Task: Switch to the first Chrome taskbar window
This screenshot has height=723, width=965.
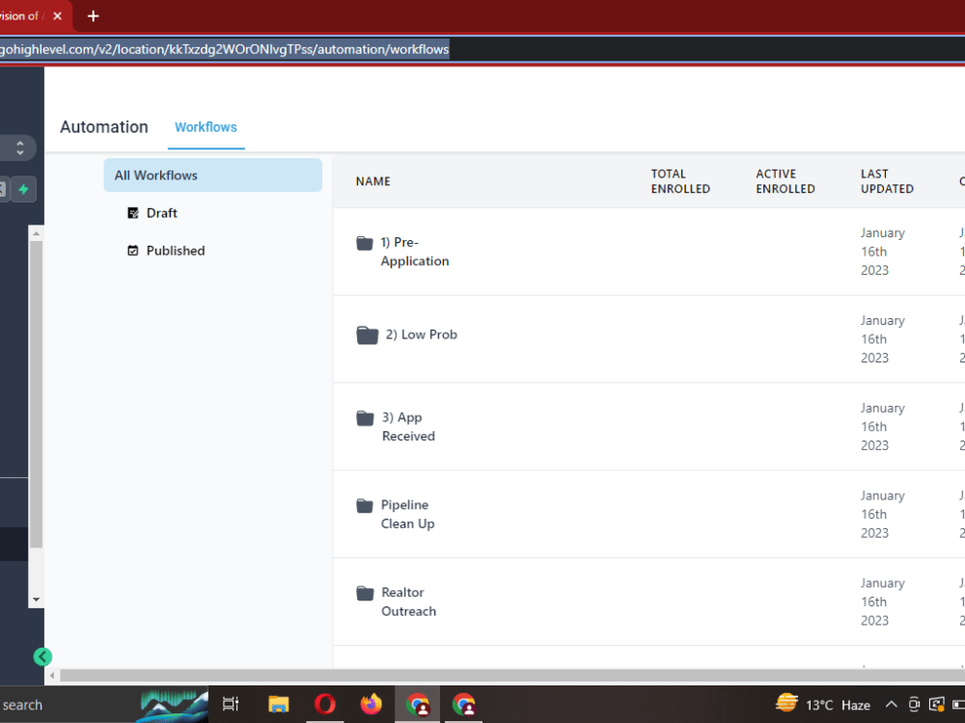Action: pos(418,704)
